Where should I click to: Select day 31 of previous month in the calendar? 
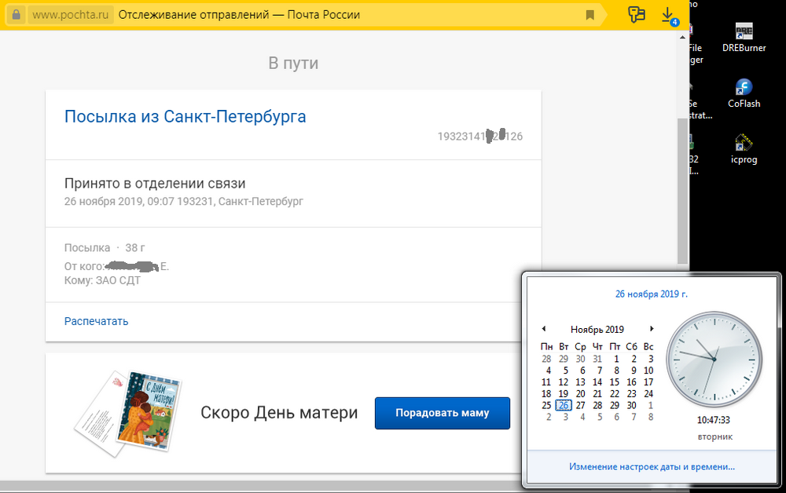coord(597,359)
